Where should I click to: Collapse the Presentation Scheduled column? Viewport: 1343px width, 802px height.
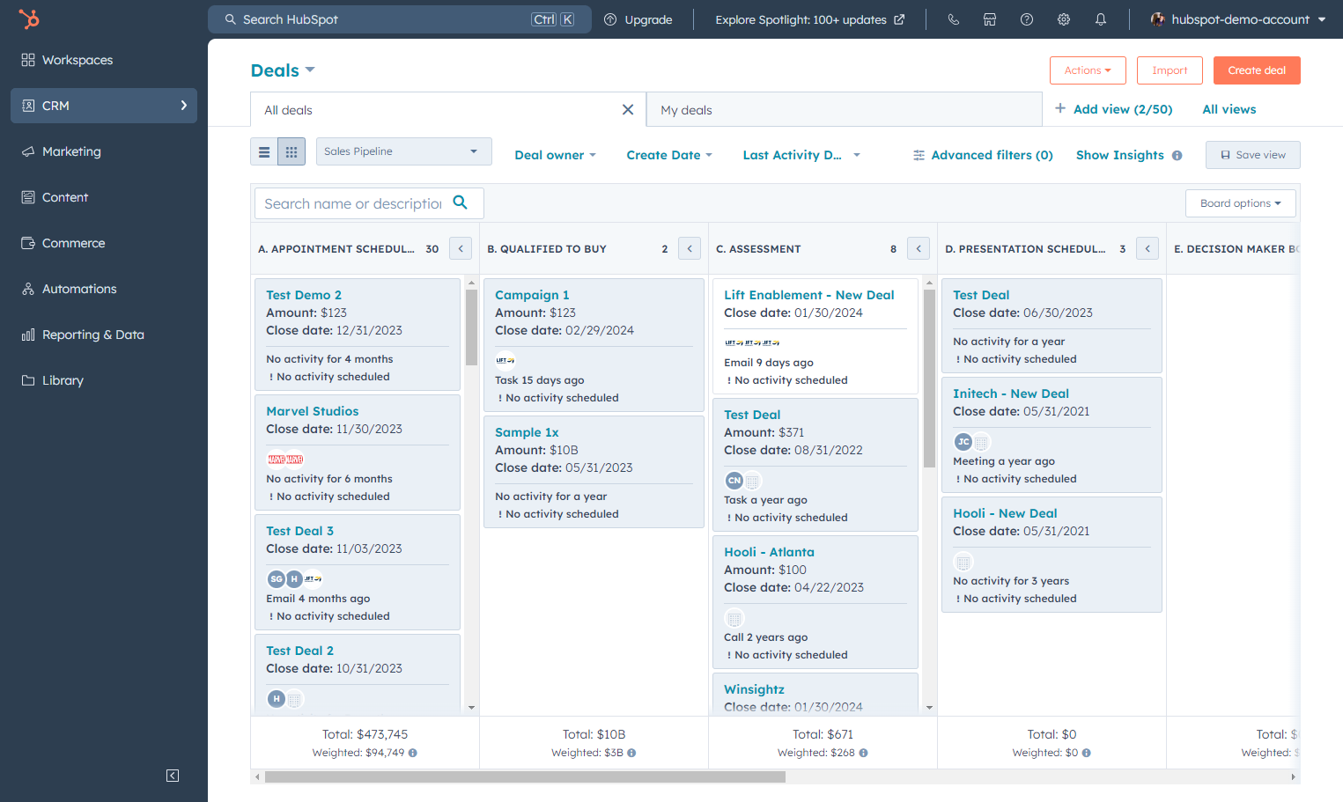1147,249
